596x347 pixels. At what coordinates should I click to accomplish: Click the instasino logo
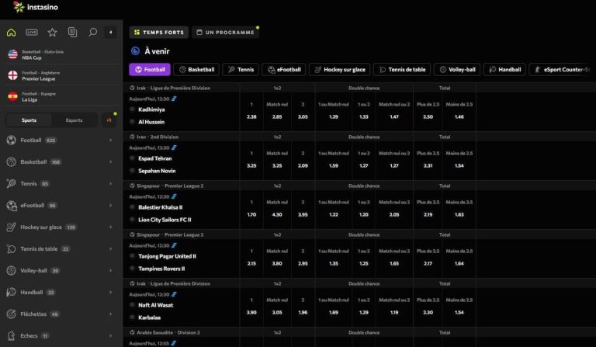(x=36, y=7)
